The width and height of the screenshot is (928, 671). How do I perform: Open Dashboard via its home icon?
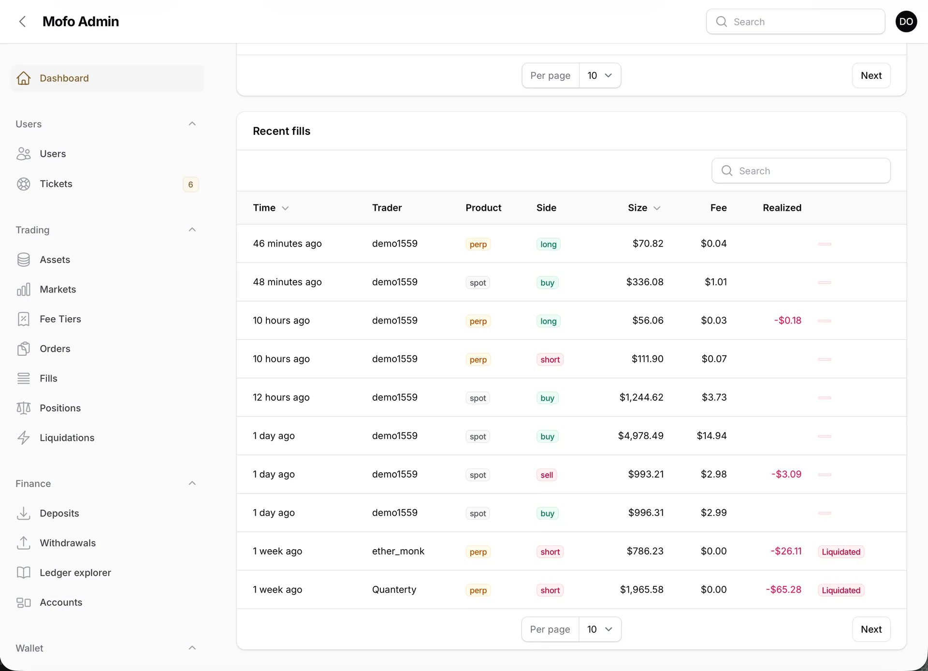pos(24,78)
